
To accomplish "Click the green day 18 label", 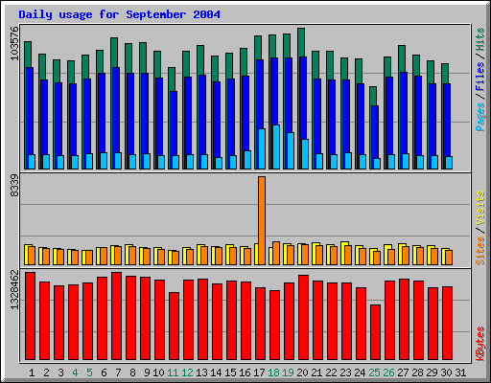I will [x=273, y=372].
